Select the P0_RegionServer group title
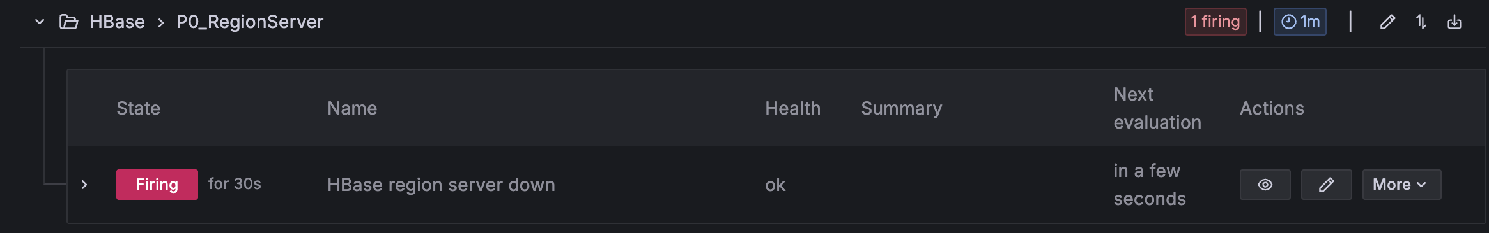1489x233 pixels. point(250,22)
